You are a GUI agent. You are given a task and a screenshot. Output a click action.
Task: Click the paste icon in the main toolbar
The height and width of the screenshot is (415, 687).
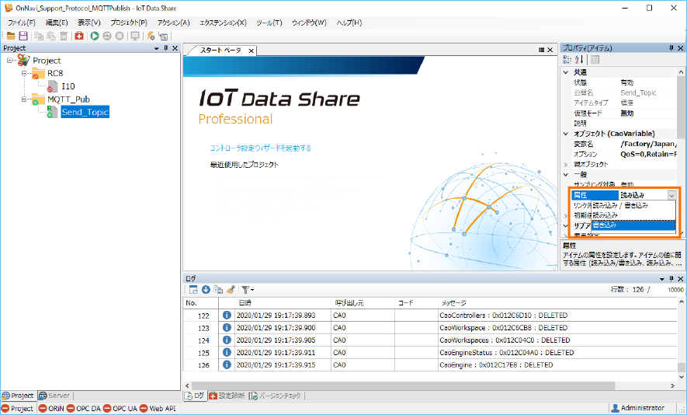(x=51, y=36)
